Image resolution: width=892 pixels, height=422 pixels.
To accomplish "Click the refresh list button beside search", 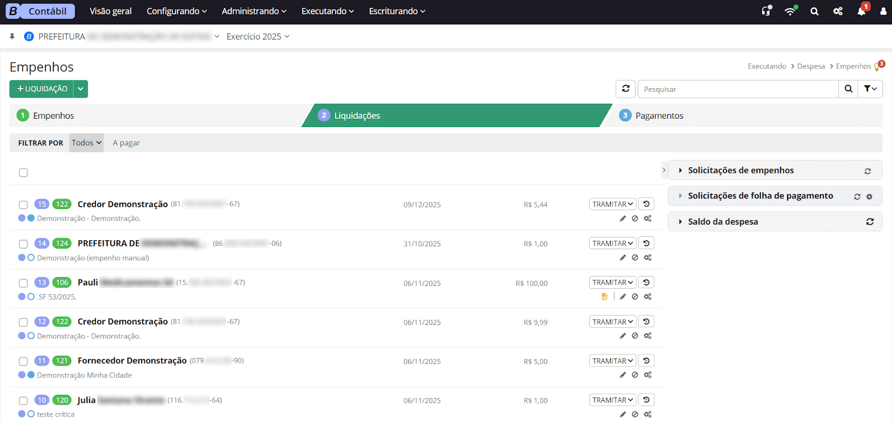I will (x=626, y=89).
